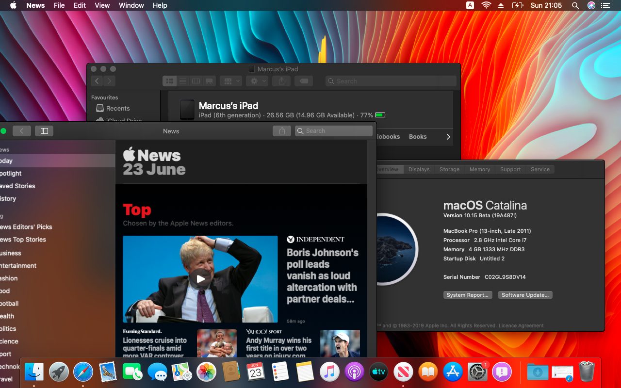Open the Downloads stack in Dock
The width and height of the screenshot is (621, 388).
(x=538, y=372)
